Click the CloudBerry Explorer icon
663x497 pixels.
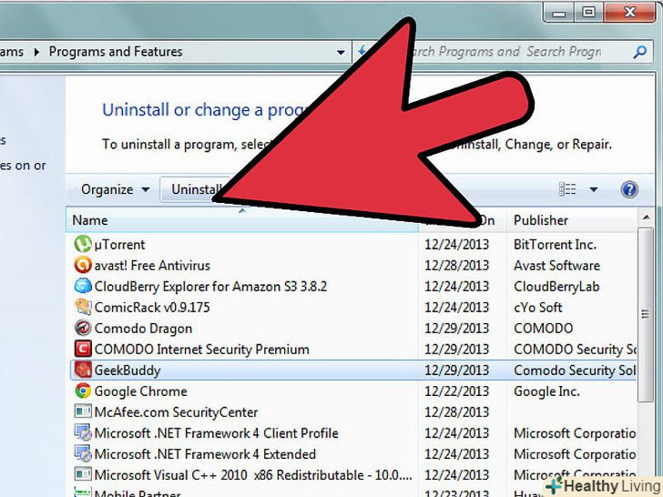83,286
